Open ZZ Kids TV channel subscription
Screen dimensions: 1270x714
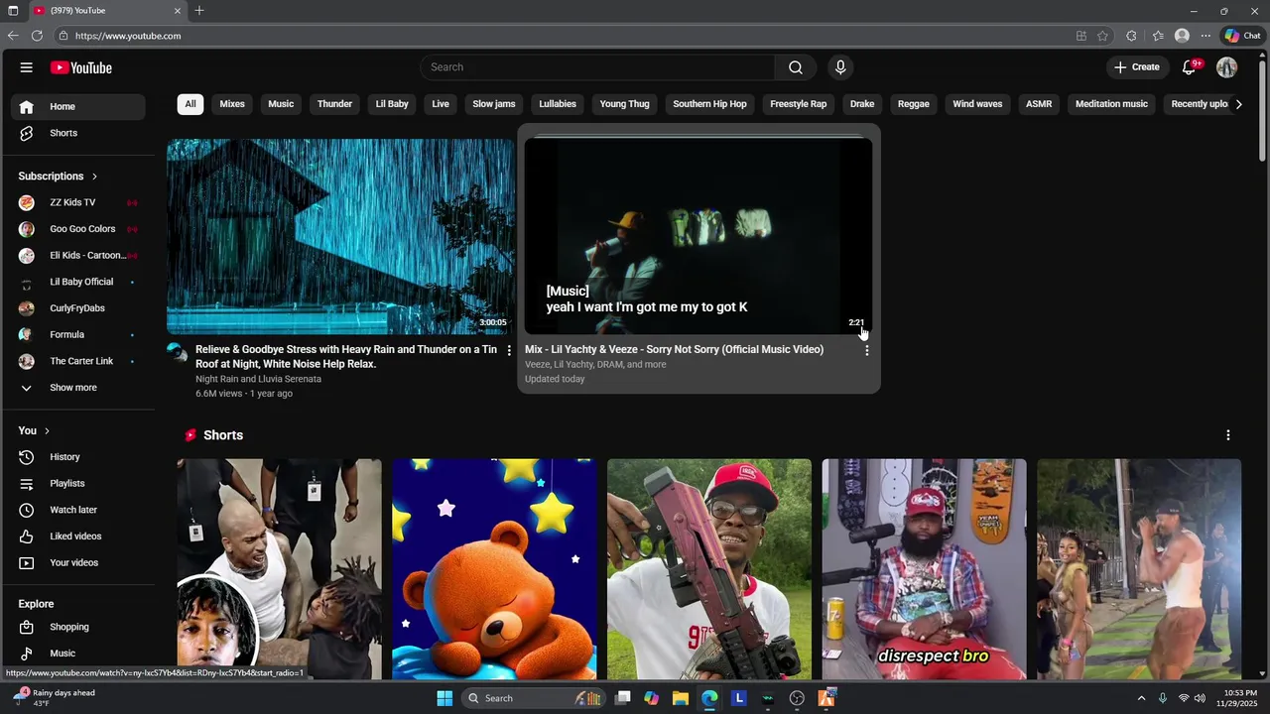coord(79,202)
